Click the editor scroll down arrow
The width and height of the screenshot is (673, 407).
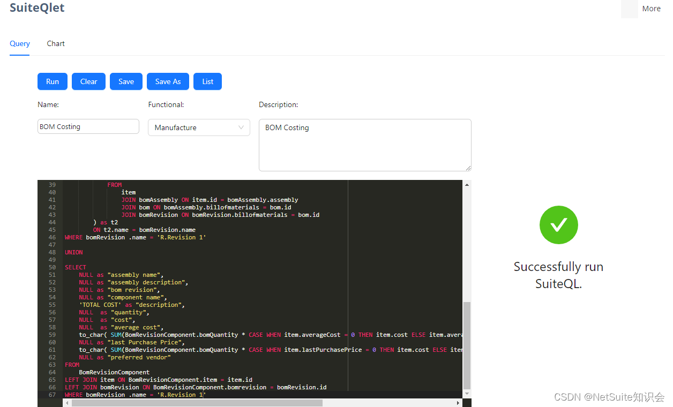tap(467, 394)
